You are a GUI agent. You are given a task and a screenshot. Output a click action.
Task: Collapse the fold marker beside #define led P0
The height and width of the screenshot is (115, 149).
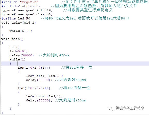[x=1, y=18]
